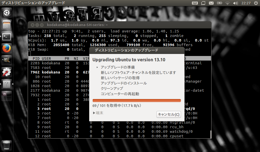Click the terminal title kodakana@kodakana-SH-series
The image size is (260, 152).
[x=77, y=25]
